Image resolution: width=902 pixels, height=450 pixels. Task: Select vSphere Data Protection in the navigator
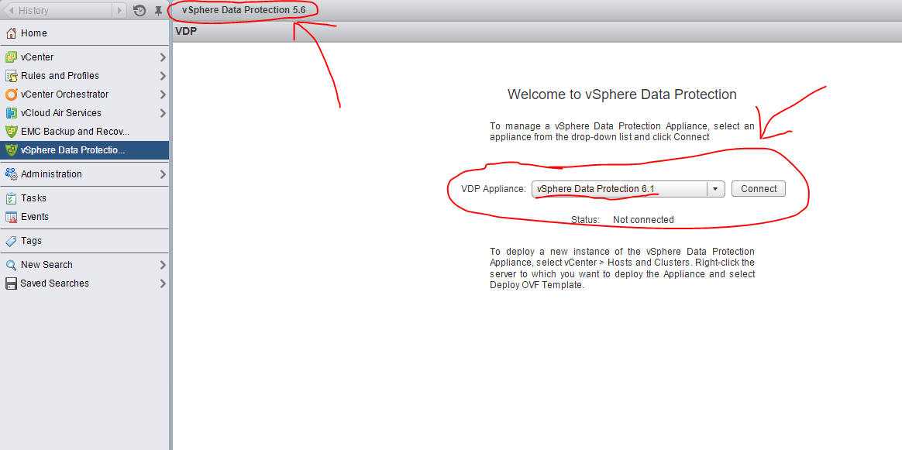tap(84, 150)
